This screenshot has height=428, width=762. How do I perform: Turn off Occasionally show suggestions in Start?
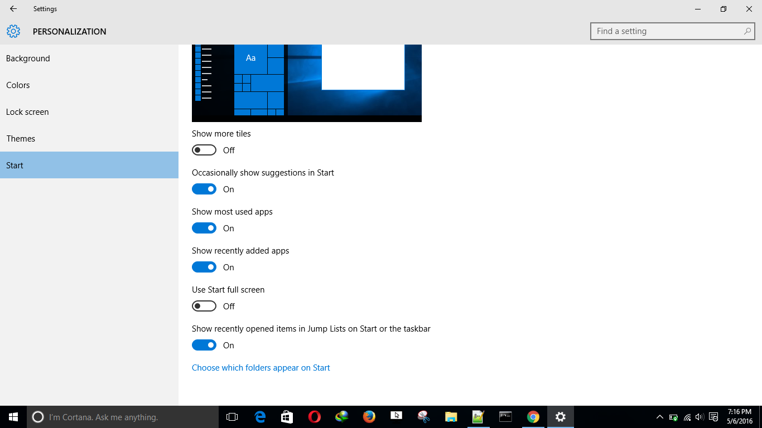pyautogui.click(x=204, y=189)
